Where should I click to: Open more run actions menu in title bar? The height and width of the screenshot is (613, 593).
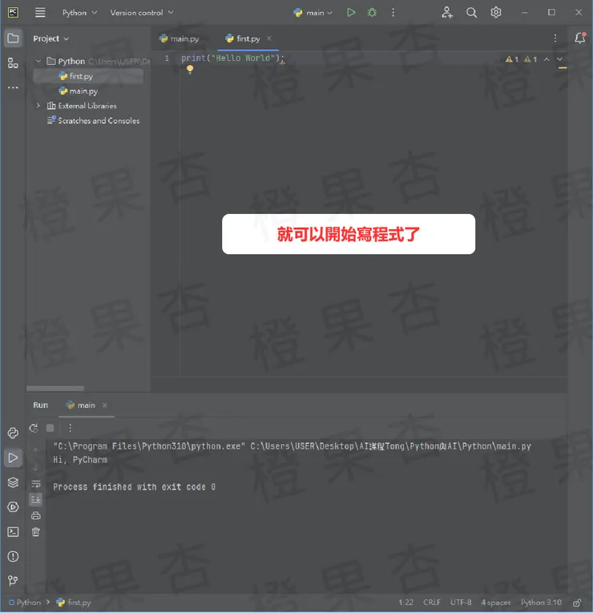click(393, 13)
